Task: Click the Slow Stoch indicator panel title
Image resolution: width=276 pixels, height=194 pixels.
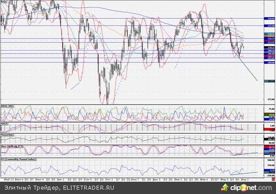Action: pyautogui.click(x=12, y=146)
